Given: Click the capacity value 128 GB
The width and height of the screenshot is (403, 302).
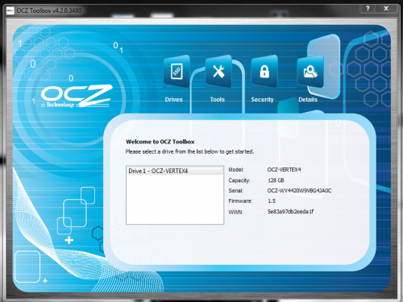Looking at the screenshot, I should click(x=276, y=180).
